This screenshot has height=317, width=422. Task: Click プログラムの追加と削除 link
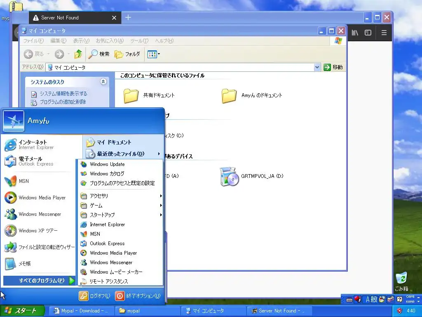pyautogui.click(x=63, y=102)
